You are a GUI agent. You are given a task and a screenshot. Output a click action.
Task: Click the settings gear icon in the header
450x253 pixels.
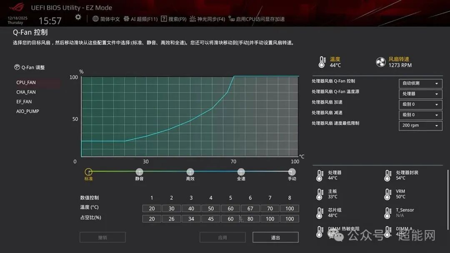coord(77,17)
